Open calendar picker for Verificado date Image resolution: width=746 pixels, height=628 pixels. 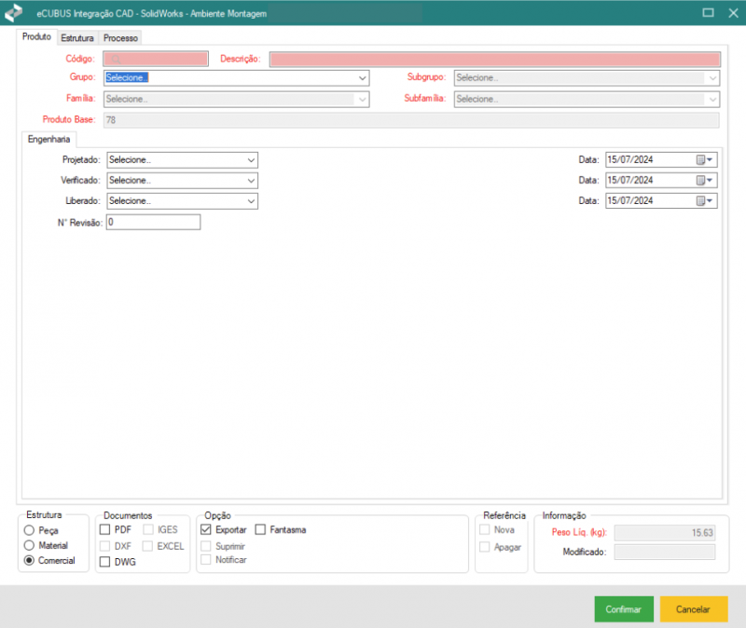click(705, 181)
